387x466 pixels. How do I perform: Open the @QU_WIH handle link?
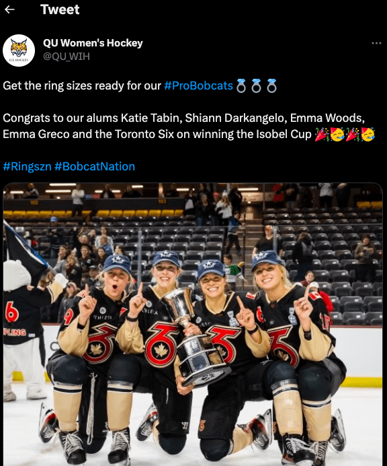coord(67,56)
